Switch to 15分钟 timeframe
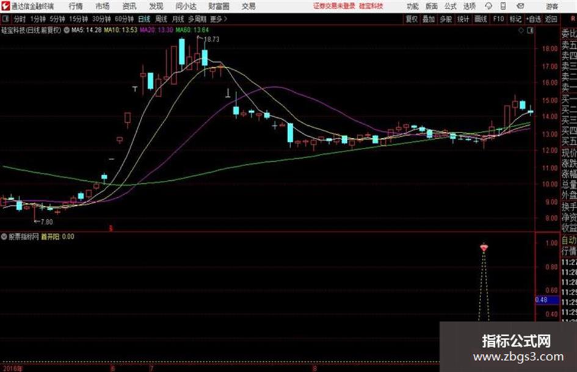 (x=78, y=19)
